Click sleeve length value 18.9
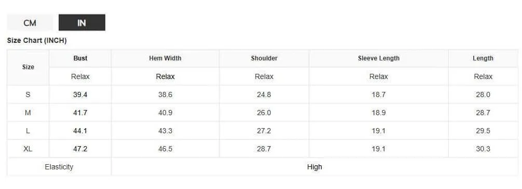Screen dimensions: 522x189 click(x=378, y=113)
